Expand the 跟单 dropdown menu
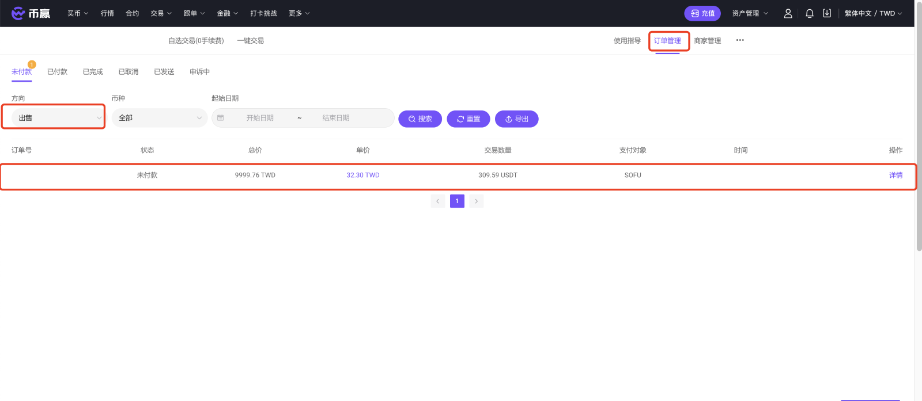The width and height of the screenshot is (922, 401). 194,13
